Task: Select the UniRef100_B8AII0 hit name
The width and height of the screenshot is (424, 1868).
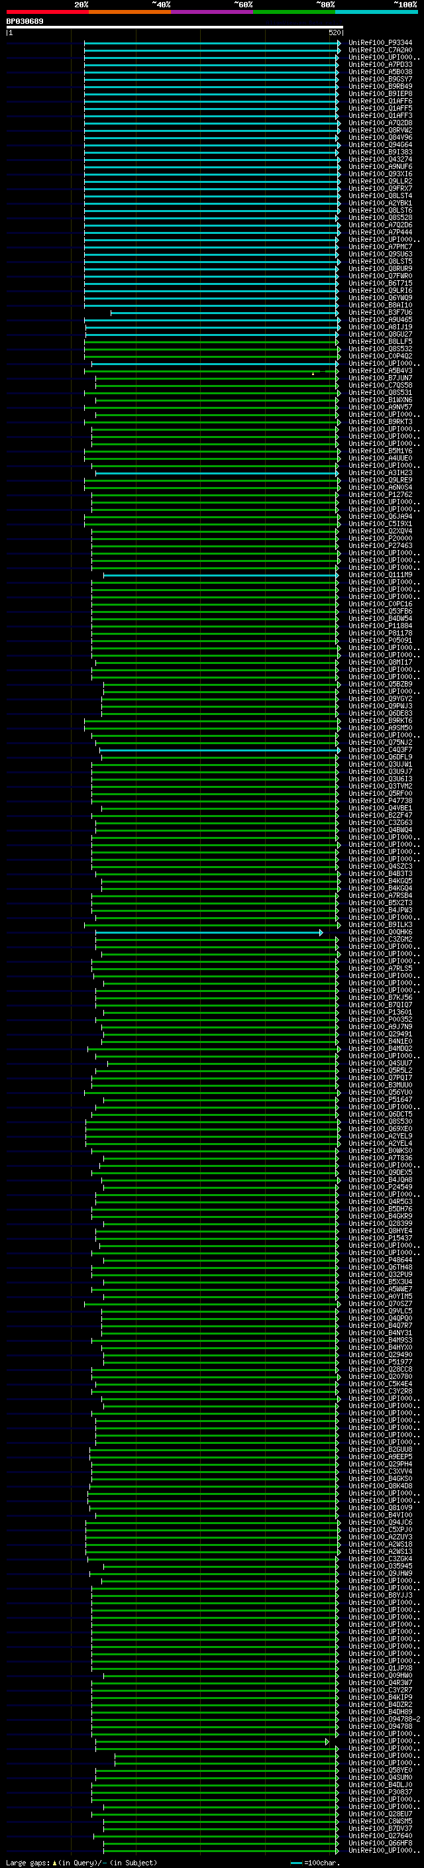Action: (x=380, y=305)
